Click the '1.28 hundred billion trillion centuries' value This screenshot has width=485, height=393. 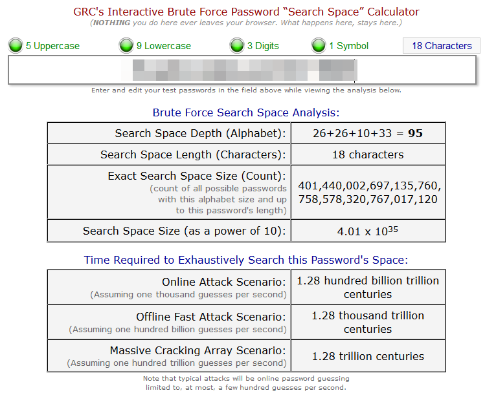tap(368, 288)
